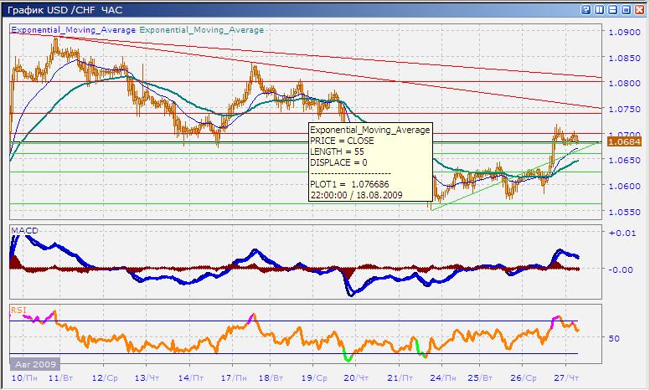650x390 pixels.
Task: Click the Авг 2009 date label
Action: (x=35, y=365)
